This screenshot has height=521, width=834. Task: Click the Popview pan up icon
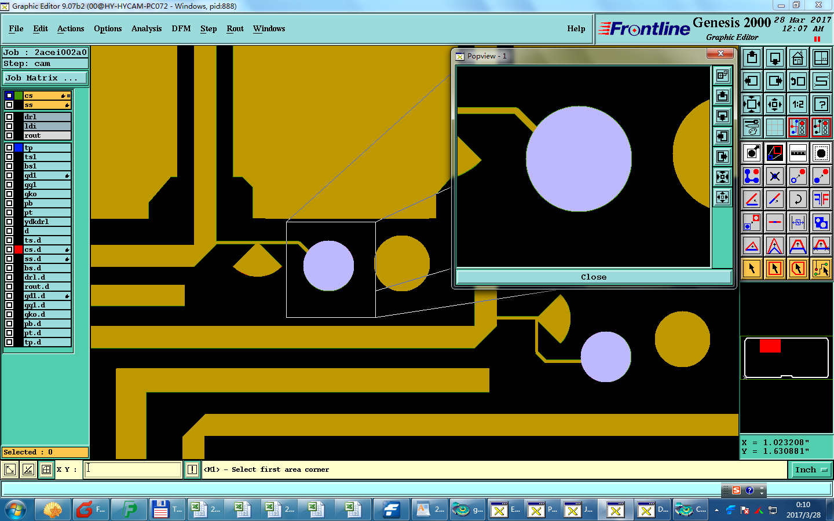[722, 96]
